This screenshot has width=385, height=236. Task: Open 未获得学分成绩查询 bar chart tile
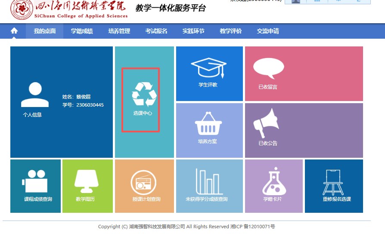tap(209, 186)
